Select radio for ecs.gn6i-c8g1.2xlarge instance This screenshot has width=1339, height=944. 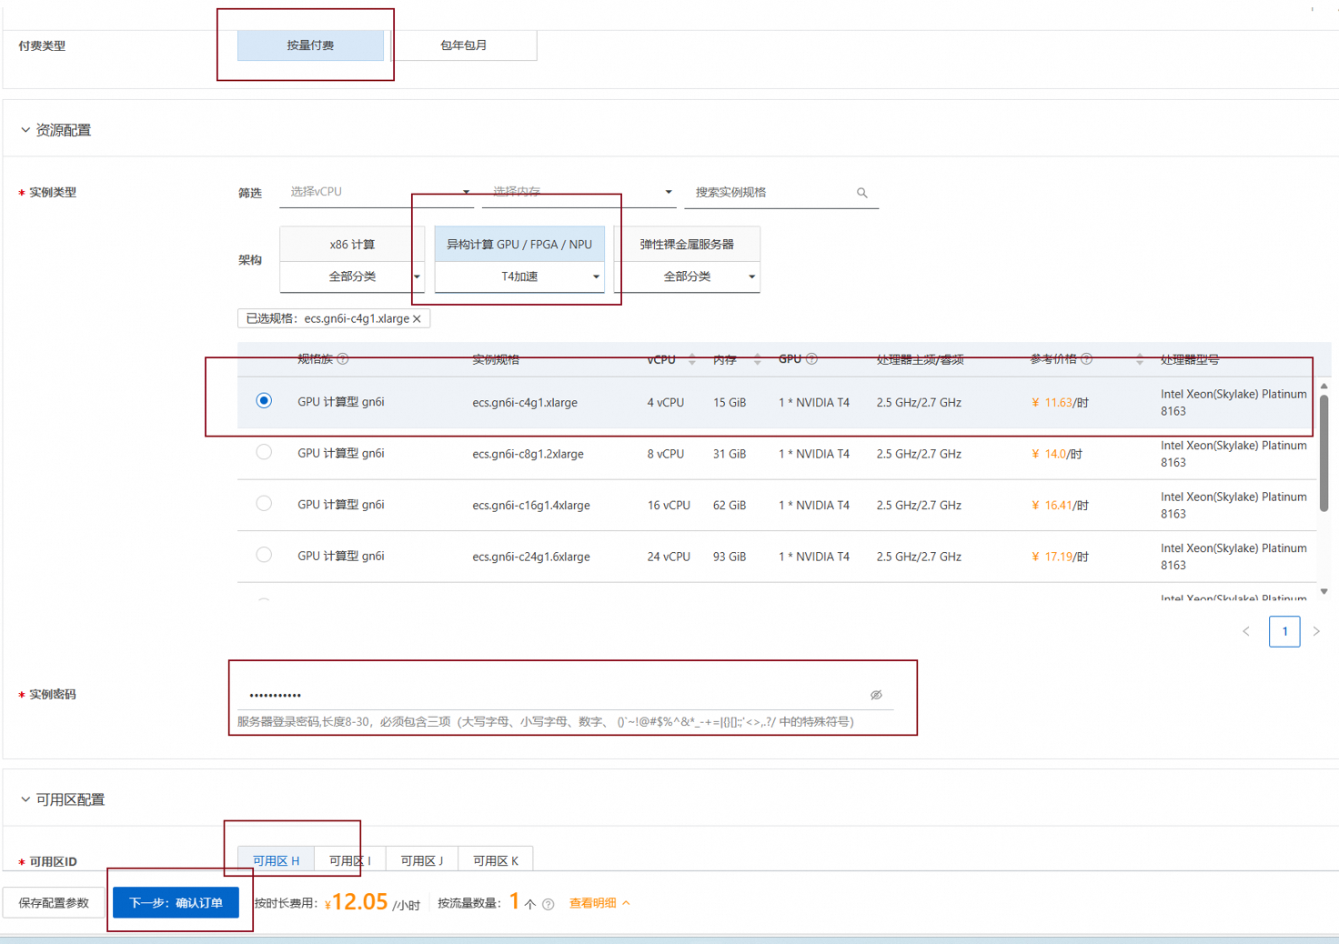tap(264, 452)
